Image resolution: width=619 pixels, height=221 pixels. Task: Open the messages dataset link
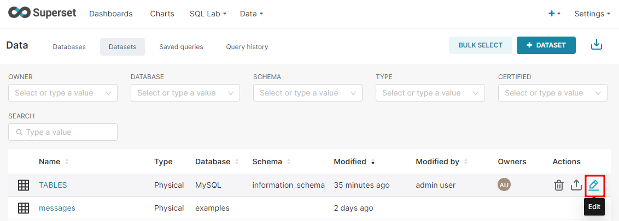tap(57, 208)
